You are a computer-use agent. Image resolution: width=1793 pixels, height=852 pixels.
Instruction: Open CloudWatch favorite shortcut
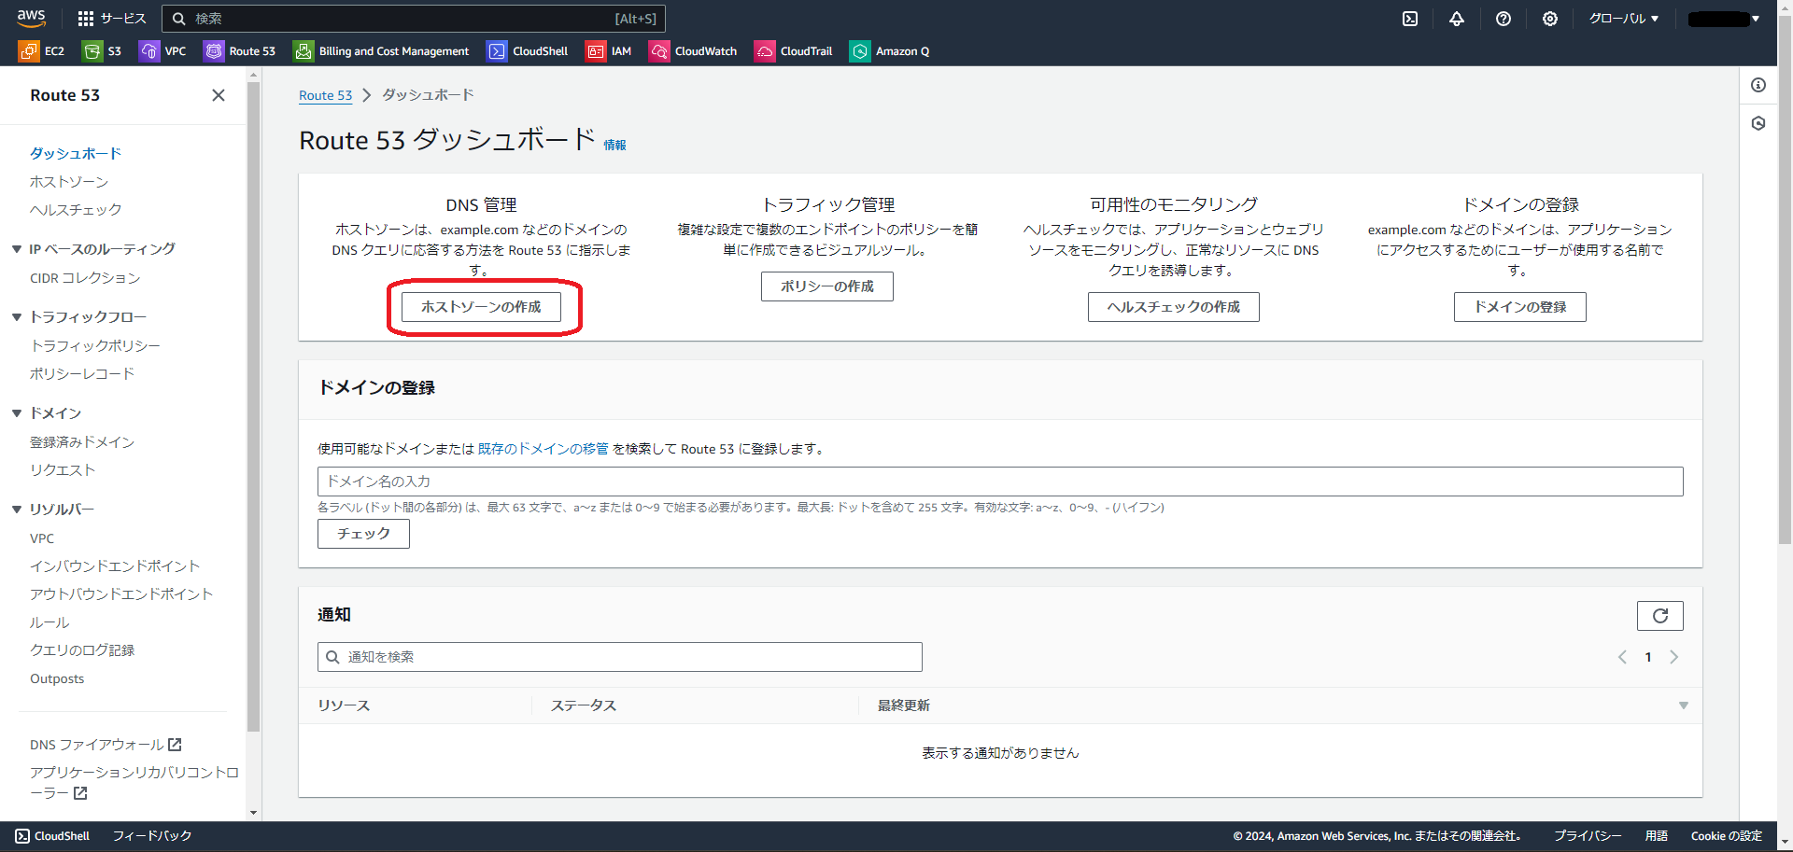pyautogui.click(x=693, y=51)
